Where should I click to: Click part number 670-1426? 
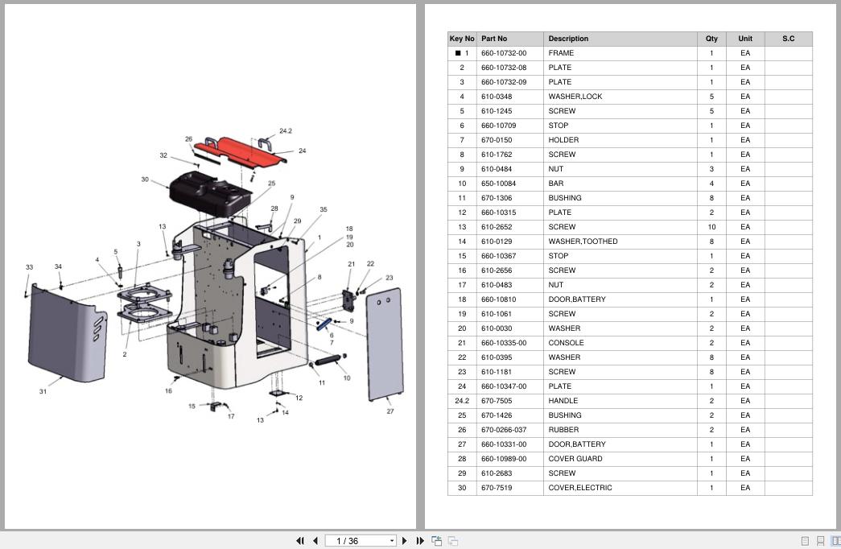coord(497,415)
